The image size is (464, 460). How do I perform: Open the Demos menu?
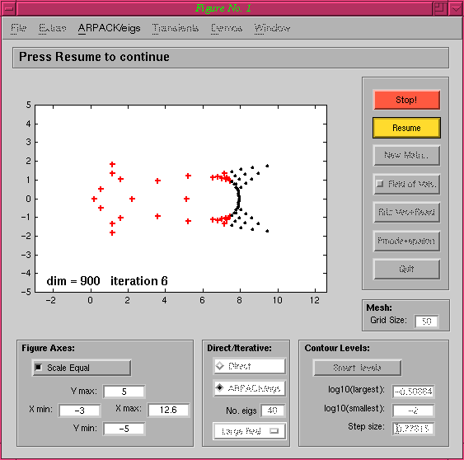click(x=227, y=28)
